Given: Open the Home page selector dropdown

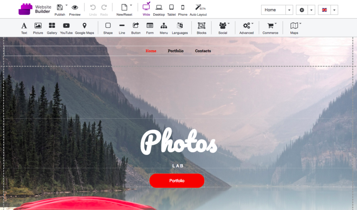Looking at the screenshot, I should (x=289, y=10).
